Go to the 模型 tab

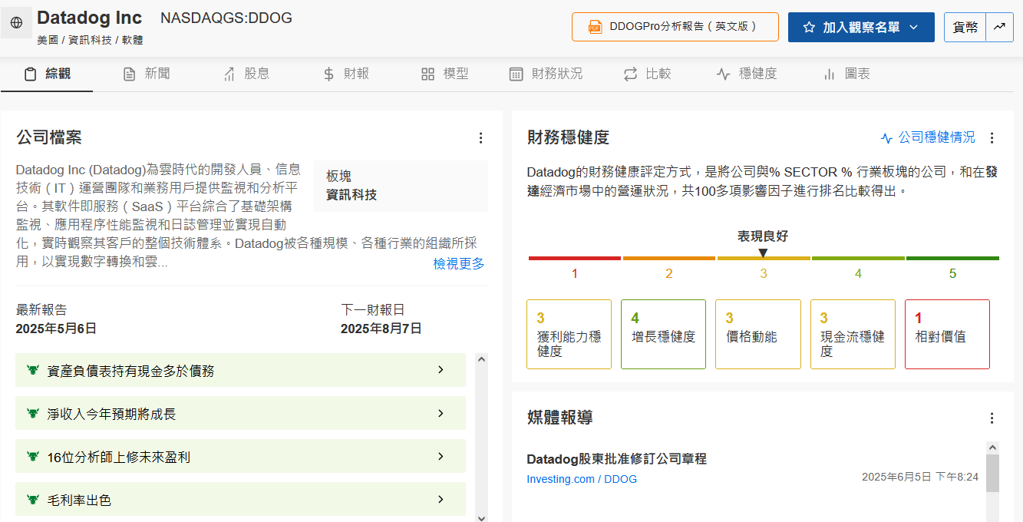pyautogui.click(x=445, y=74)
